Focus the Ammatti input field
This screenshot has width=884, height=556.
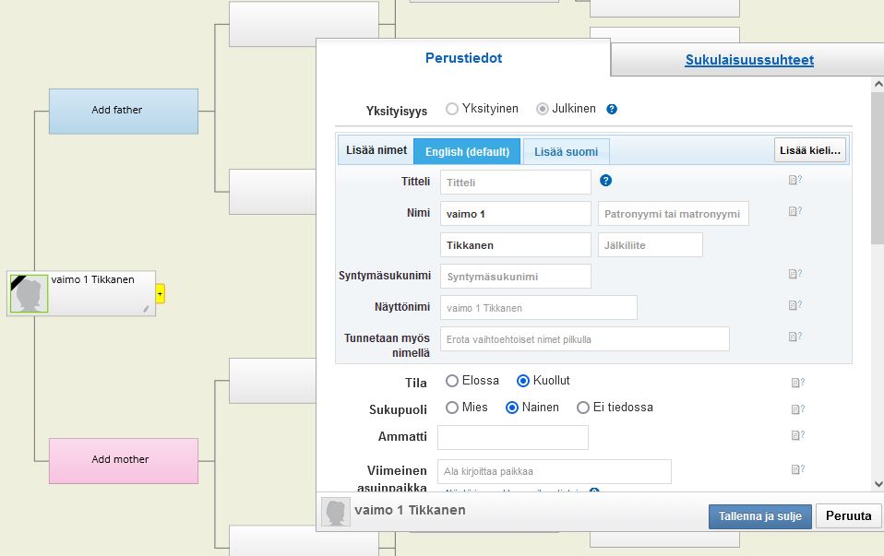513,438
